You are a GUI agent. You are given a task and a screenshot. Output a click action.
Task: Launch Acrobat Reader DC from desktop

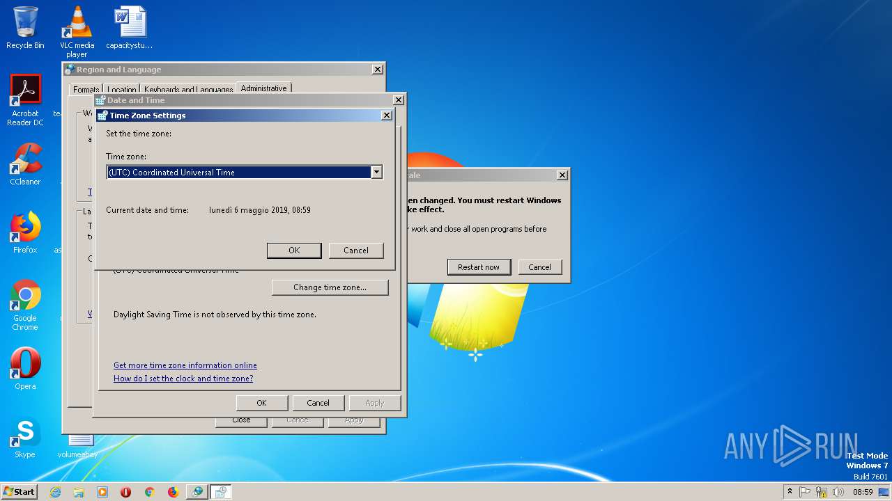tap(25, 100)
